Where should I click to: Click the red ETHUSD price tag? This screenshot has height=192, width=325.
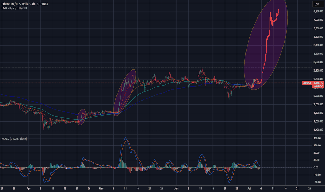click(307, 83)
